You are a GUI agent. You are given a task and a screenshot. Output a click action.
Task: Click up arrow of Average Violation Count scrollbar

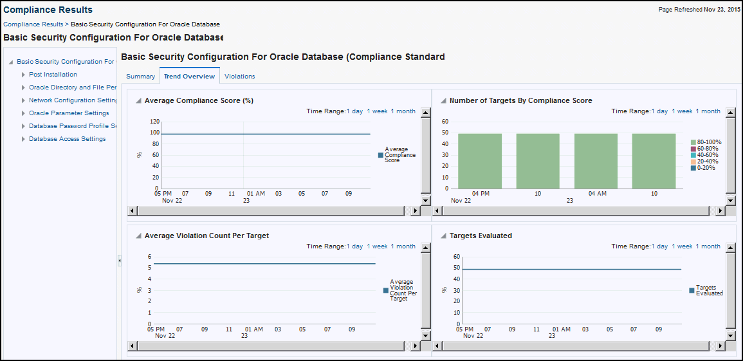pos(425,248)
